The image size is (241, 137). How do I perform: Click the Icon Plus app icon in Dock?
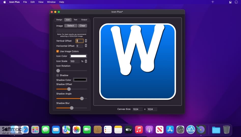click(x=201, y=130)
